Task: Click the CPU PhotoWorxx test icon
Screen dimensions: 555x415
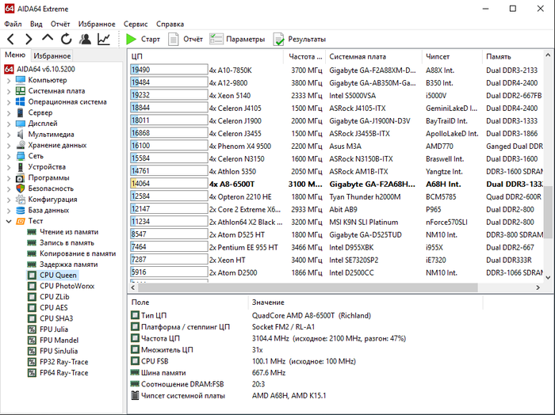Action: pos(32,286)
